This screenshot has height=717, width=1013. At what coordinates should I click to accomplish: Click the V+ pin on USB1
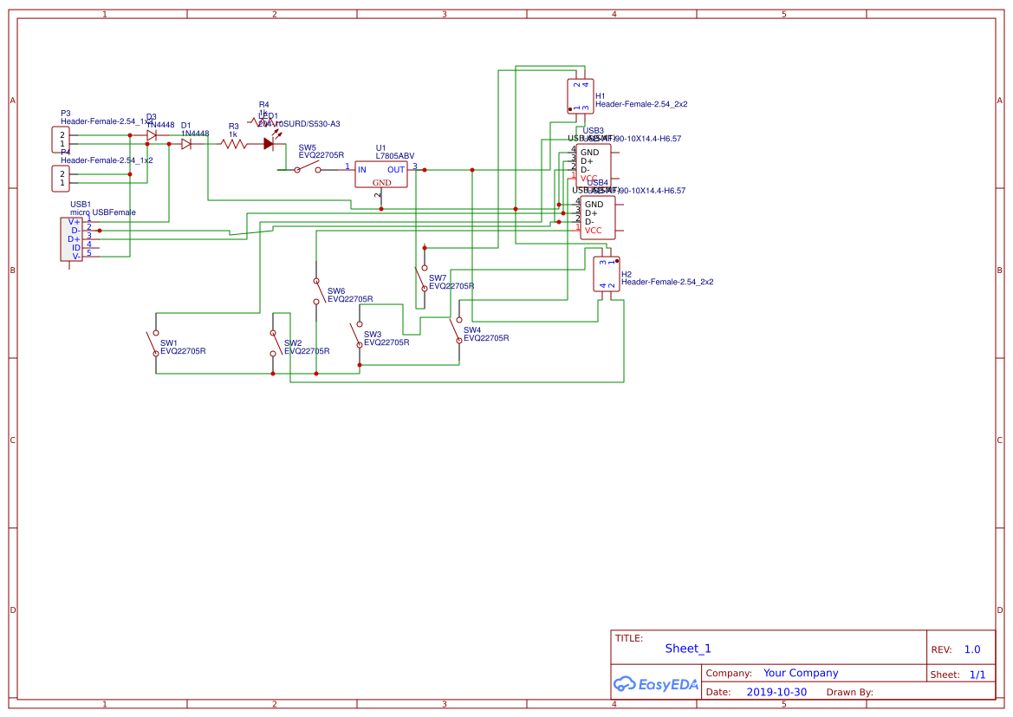tap(75, 222)
